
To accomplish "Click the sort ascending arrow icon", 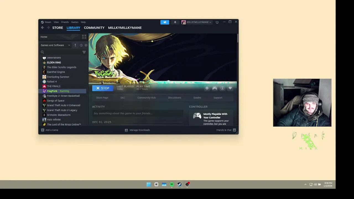I will point(75,45).
